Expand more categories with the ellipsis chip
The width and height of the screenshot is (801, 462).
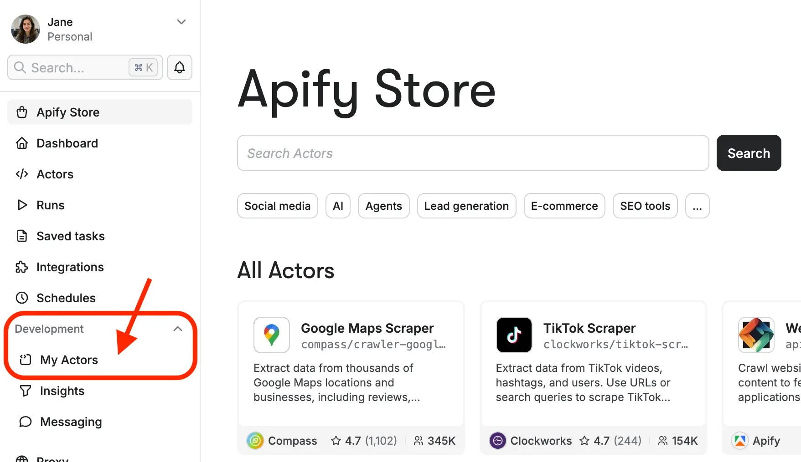point(698,206)
